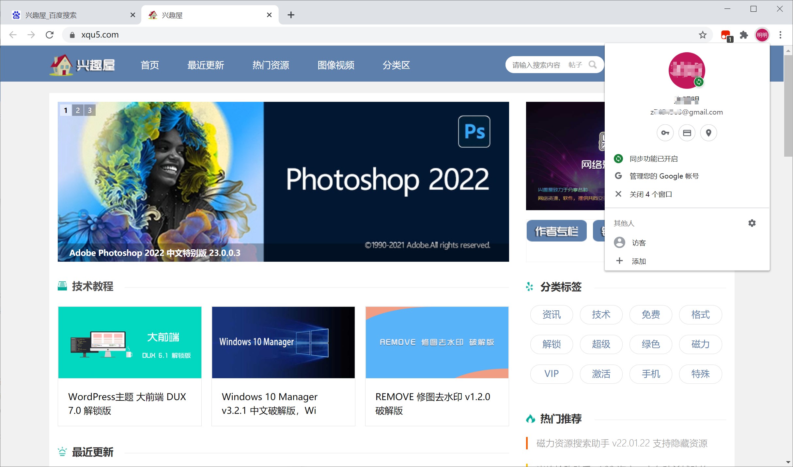Click the guest person icon
Image resolution: width=793 pixels, height=467 pixels.
tap(619, 242)
